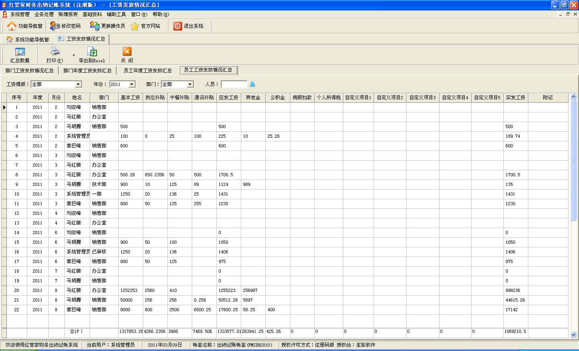Click the vertical scrollbar down arrow
This screenshot has height=351, width=579.
573,335
